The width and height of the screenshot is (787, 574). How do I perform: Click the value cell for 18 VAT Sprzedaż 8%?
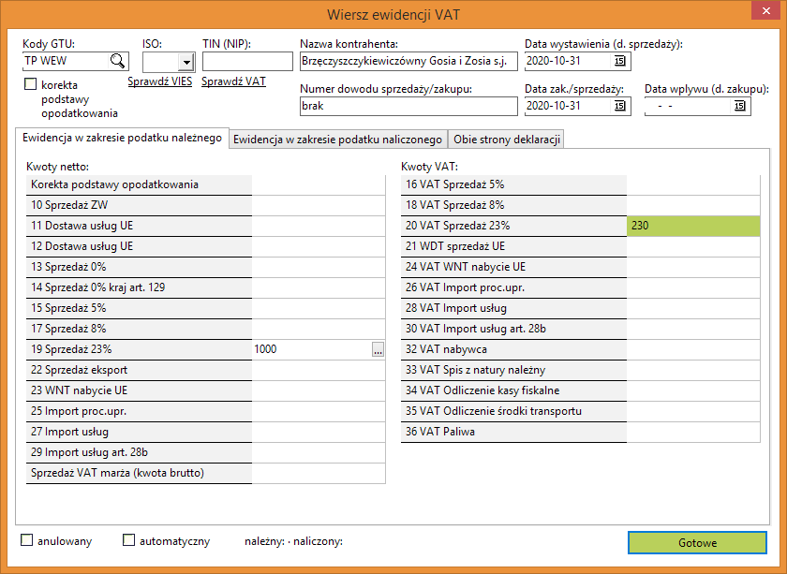[x=693, y=205]
